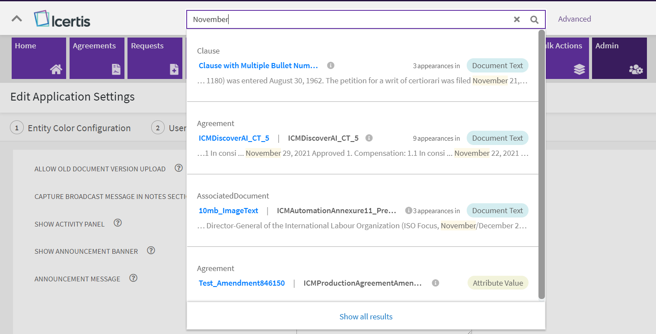Open Test_Amendment846150 agreement link
Screen dimensions: 656x334
click(242, 283)
